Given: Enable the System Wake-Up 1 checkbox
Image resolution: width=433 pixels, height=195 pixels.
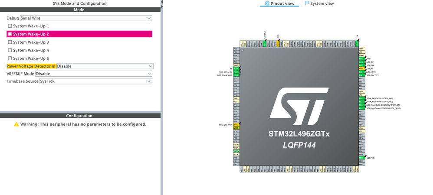Looking at the screenshot, I should pyautogui.click(x=10, y=26).
